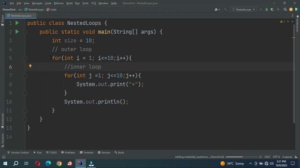Open the Terminal tool window
Screen dimensions: 300x168
click(86, 153)
